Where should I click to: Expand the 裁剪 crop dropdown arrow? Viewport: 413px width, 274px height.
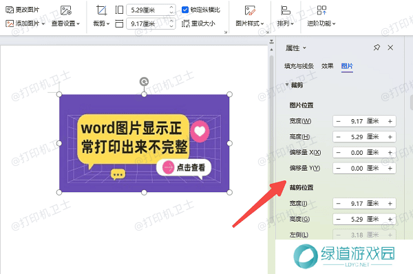(108, 23)
